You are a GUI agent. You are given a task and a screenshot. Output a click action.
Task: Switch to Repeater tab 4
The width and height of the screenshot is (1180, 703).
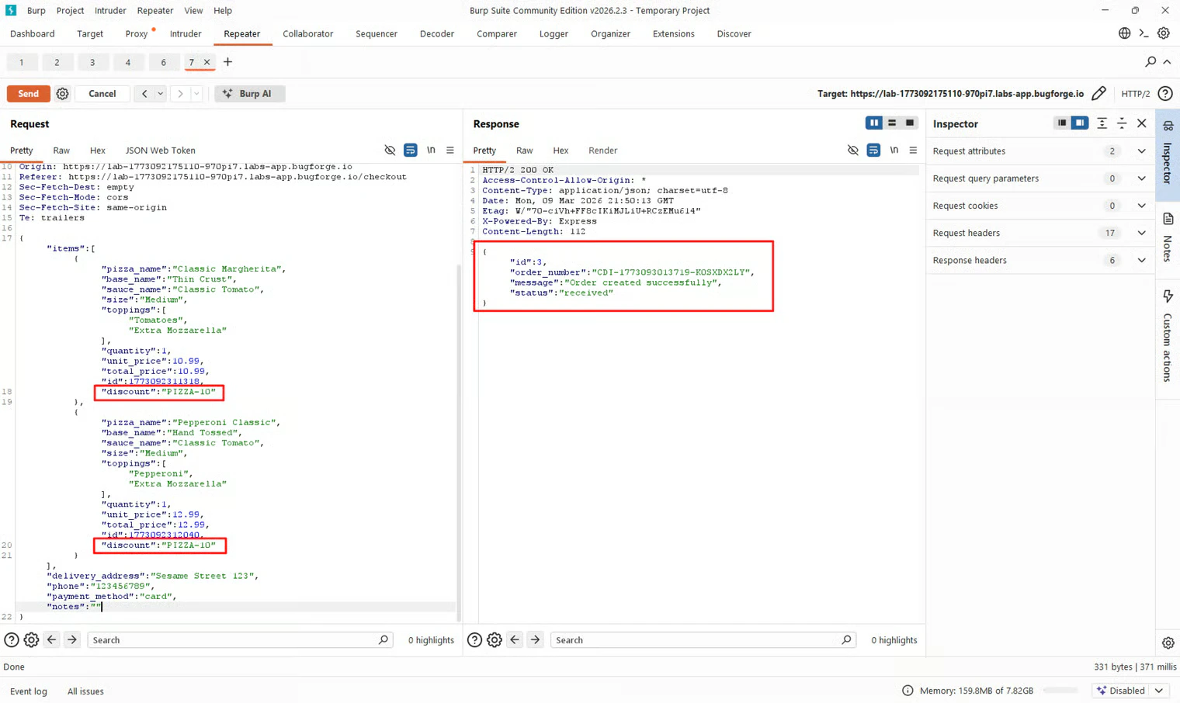127,62
